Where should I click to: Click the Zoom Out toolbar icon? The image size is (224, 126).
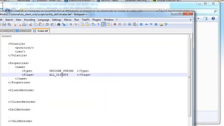pos(76,24)
